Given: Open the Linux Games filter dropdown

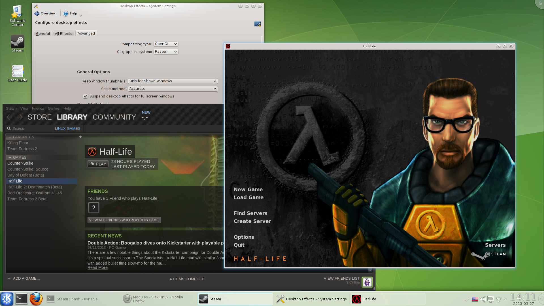Looking at the screenshot, I should pyautogui.click(x=68, y=128).
